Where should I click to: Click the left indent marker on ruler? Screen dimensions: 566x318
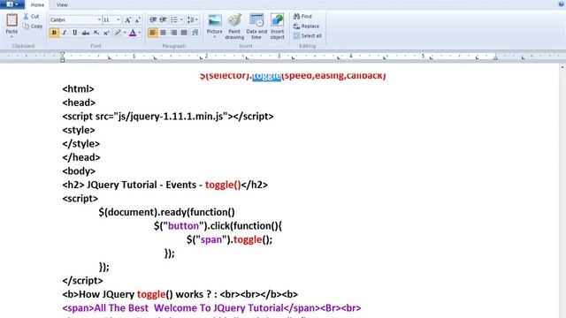(x=63, y=57)
